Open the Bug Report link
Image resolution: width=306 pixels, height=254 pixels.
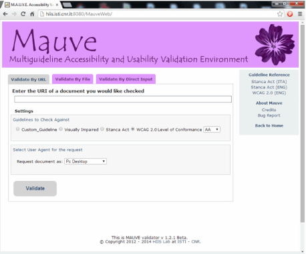coord(269,115)
